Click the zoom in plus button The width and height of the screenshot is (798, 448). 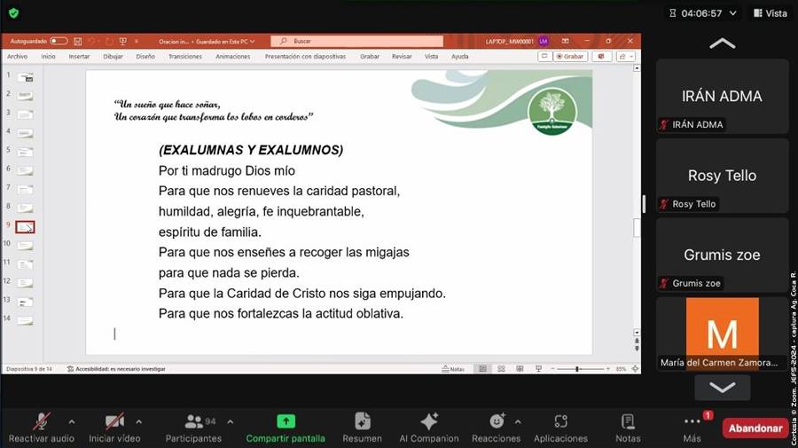pyautogui.click(x=607, y=368)
